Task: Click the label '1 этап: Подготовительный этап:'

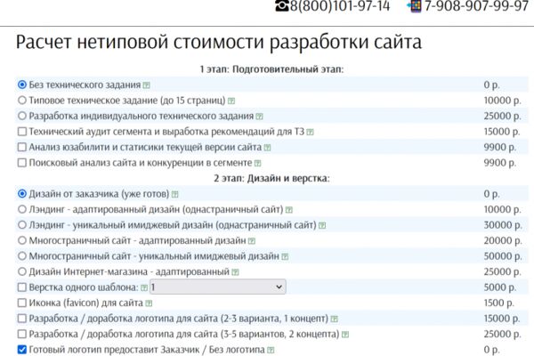Action: pos(271,69)
